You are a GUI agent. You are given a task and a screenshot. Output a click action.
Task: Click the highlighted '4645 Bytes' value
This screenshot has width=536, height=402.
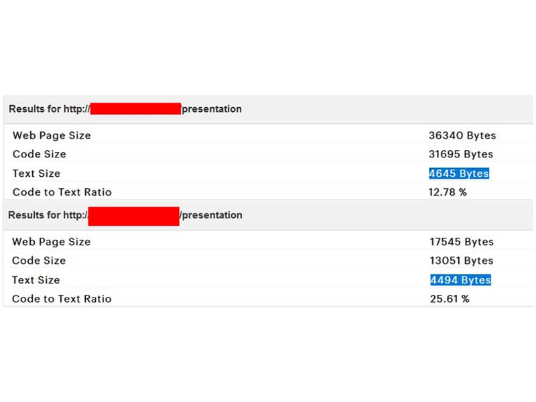459,174
